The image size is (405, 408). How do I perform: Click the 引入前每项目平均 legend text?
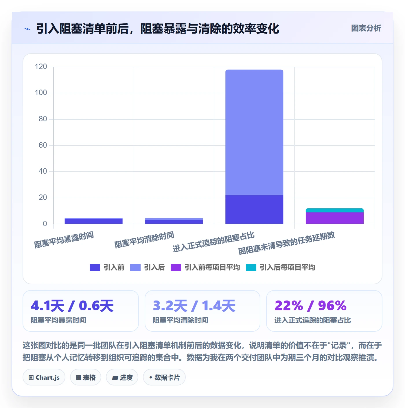click(212, 268)
